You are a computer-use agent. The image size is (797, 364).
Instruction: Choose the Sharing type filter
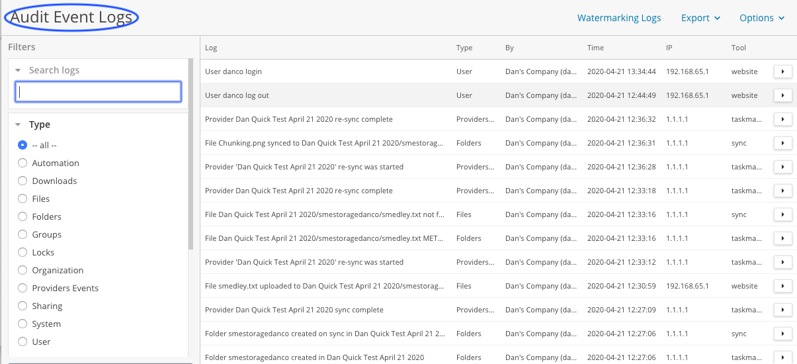click(23, 306)
